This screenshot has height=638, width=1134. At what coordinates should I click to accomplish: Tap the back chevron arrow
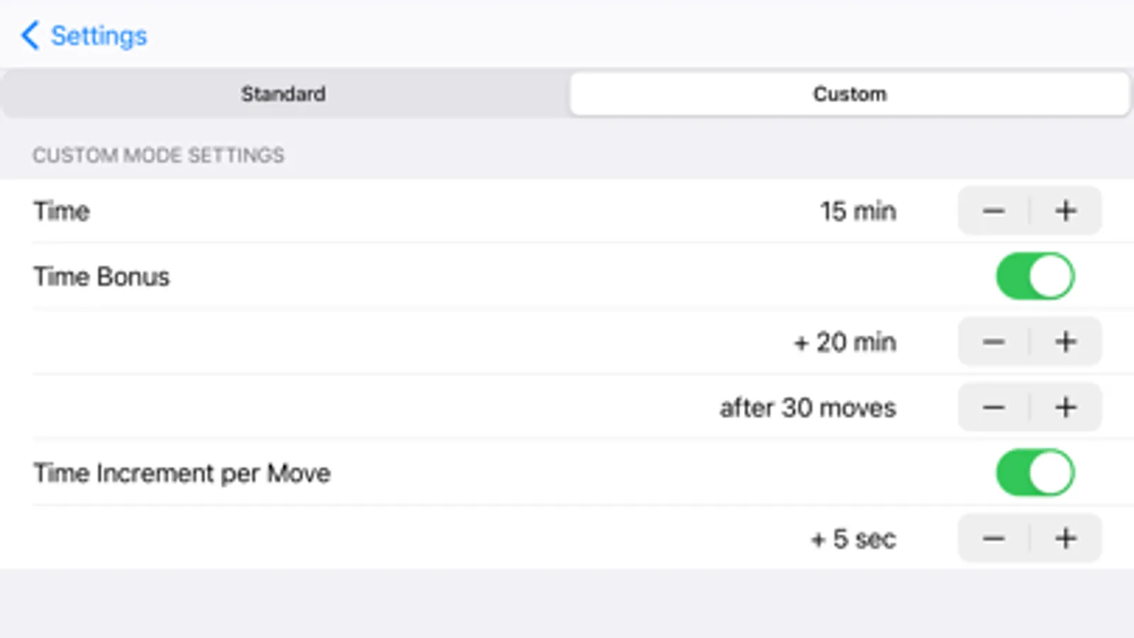(30, 35)
